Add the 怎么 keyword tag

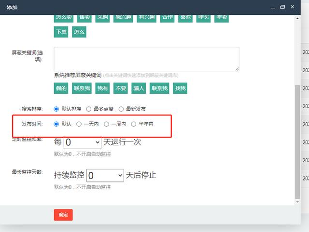click(x=79, y=32)
